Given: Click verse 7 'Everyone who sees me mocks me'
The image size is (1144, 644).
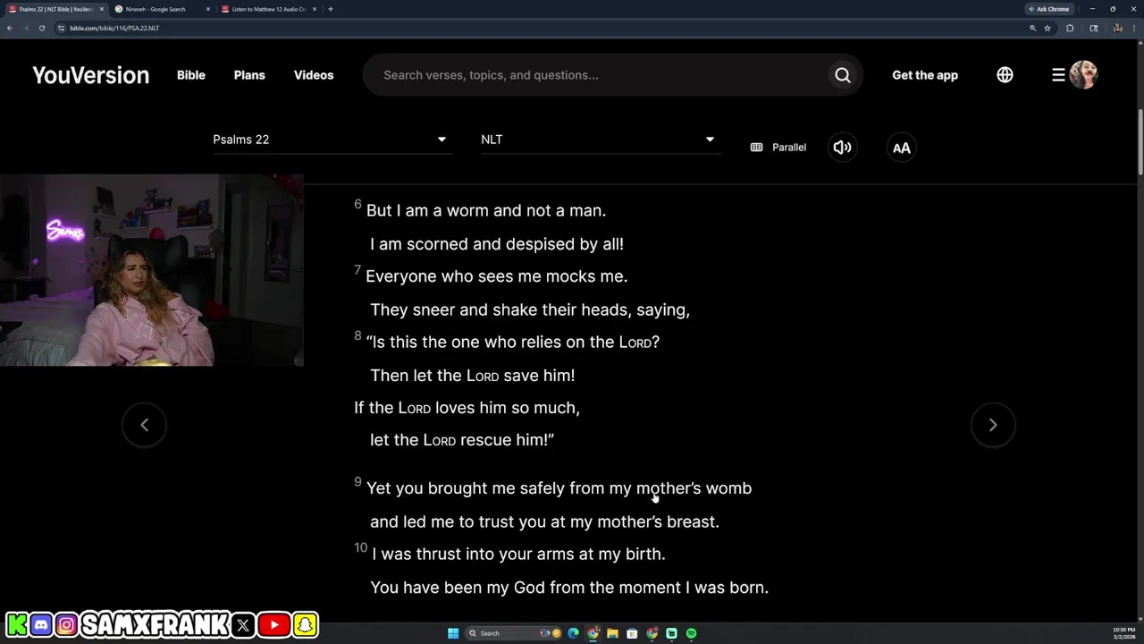Looking at the screenshot, I should [x=497, y=276].
